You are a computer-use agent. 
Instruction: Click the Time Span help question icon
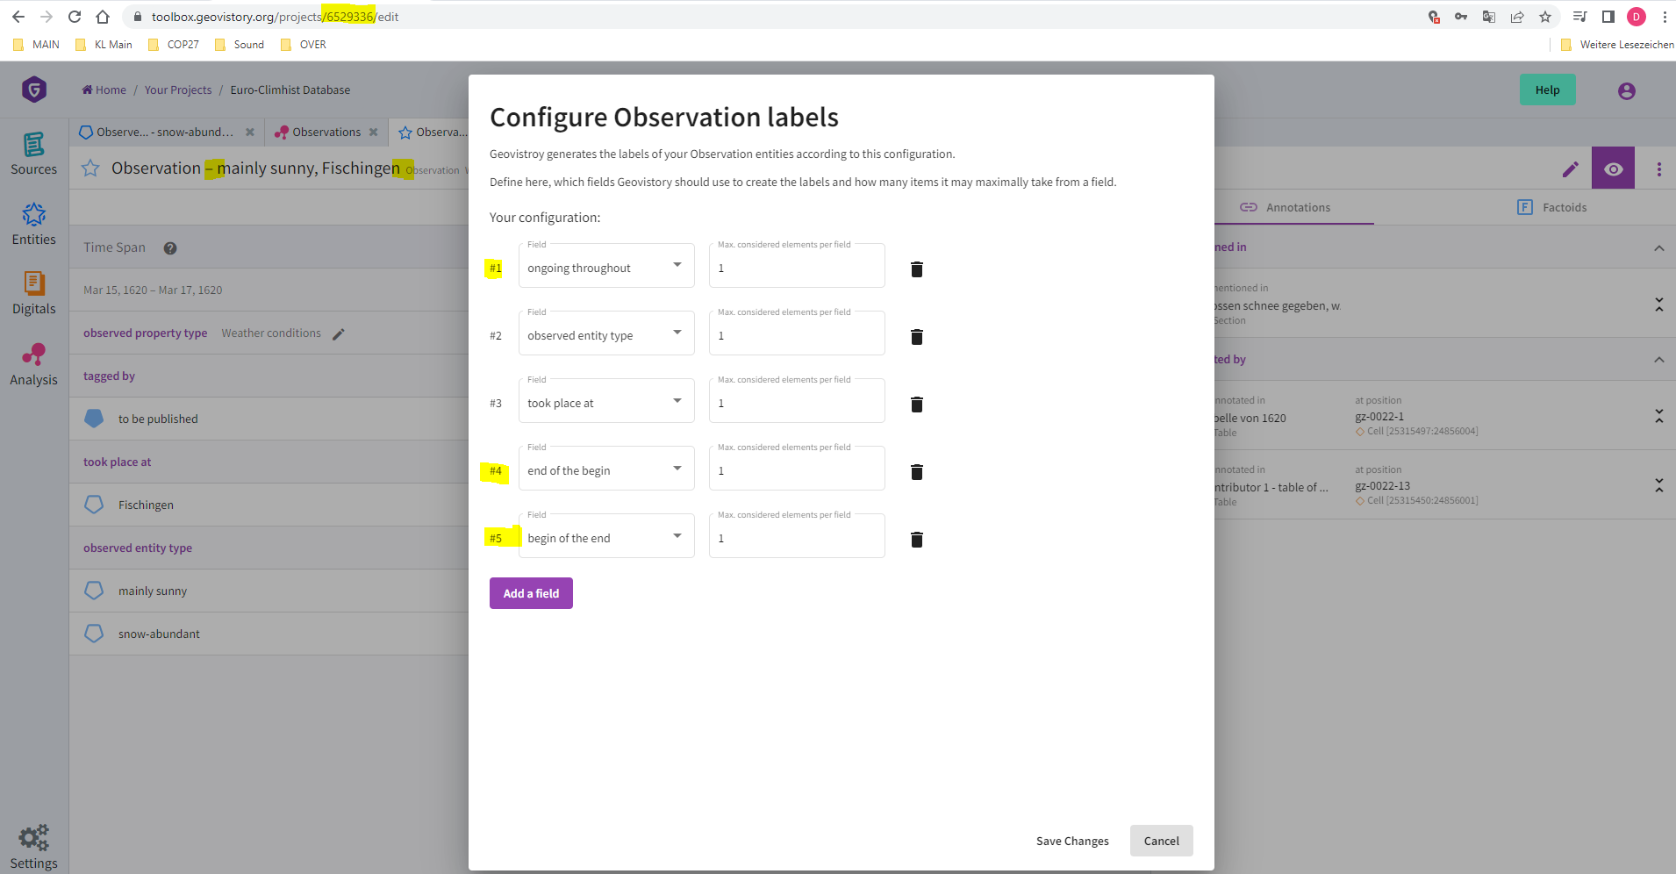[x=170, y=248]
